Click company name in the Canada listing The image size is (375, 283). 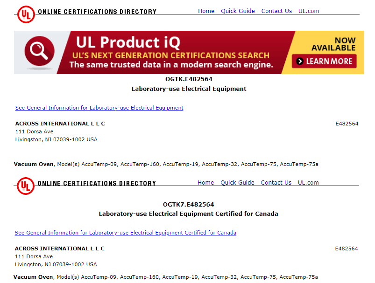(60, 248)
